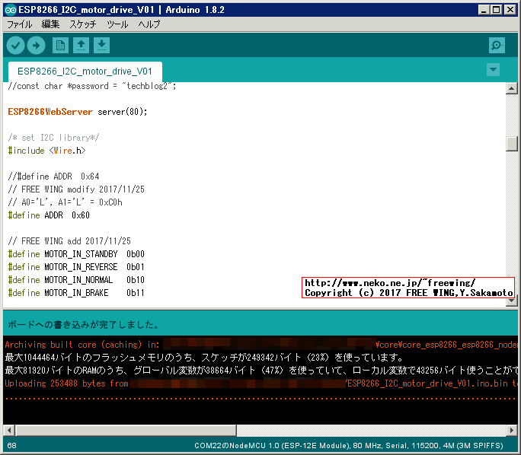Open the Serial Monitor magnifier icon
Image resolution: width=521 pixels, height=455 pixels.
click(497, 45)
